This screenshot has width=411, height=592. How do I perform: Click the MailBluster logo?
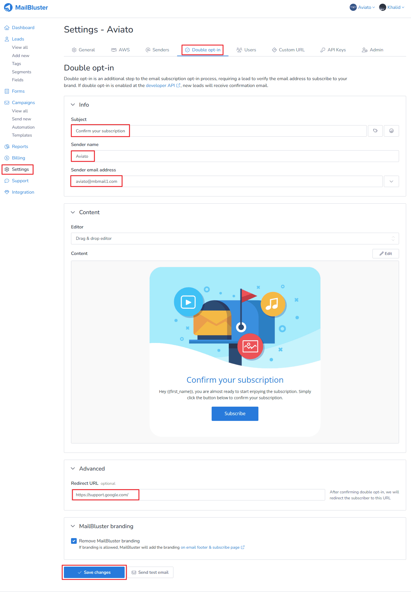pos(26,7)
